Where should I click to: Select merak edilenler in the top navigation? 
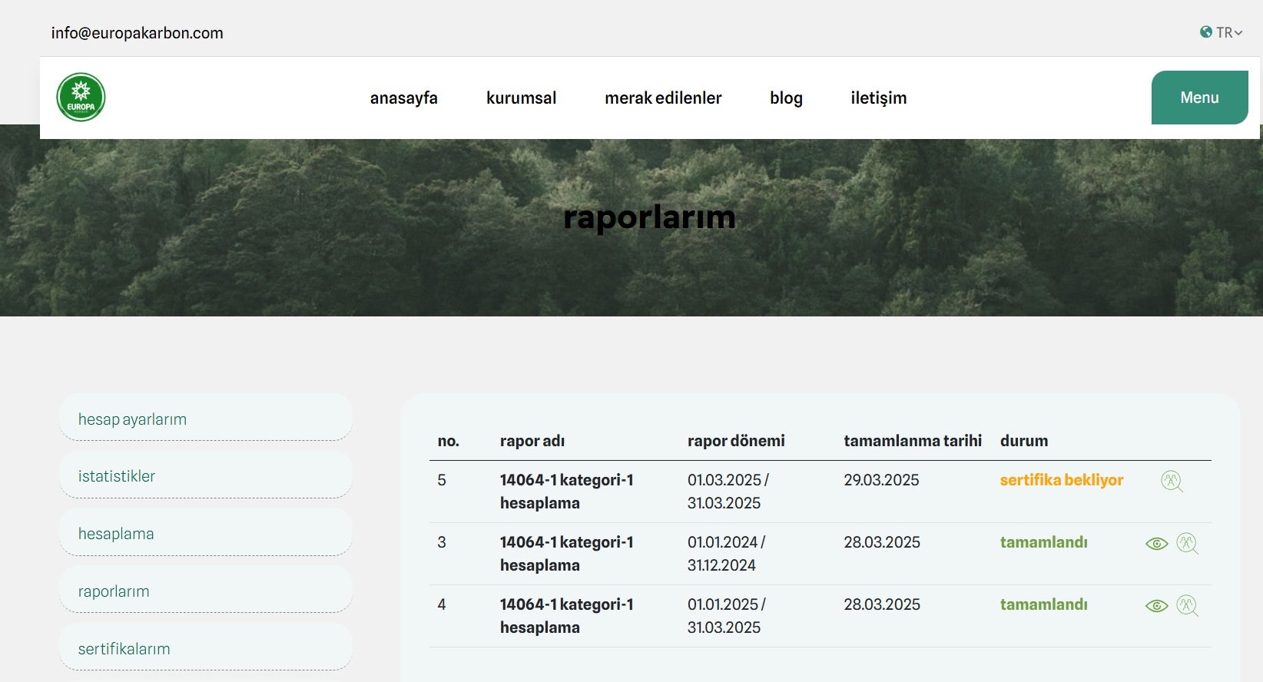click(663, 98)
